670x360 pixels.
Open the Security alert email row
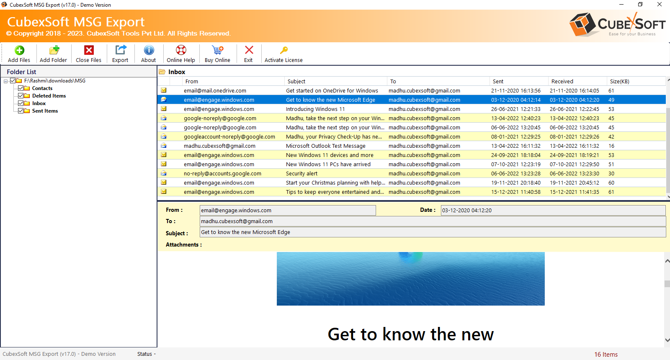(x=301, y=174)
